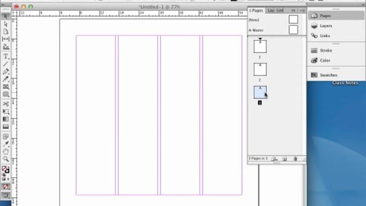This screenshot has height=206, width=366.
Task: Click the A-Master label text
Action: 256,30
